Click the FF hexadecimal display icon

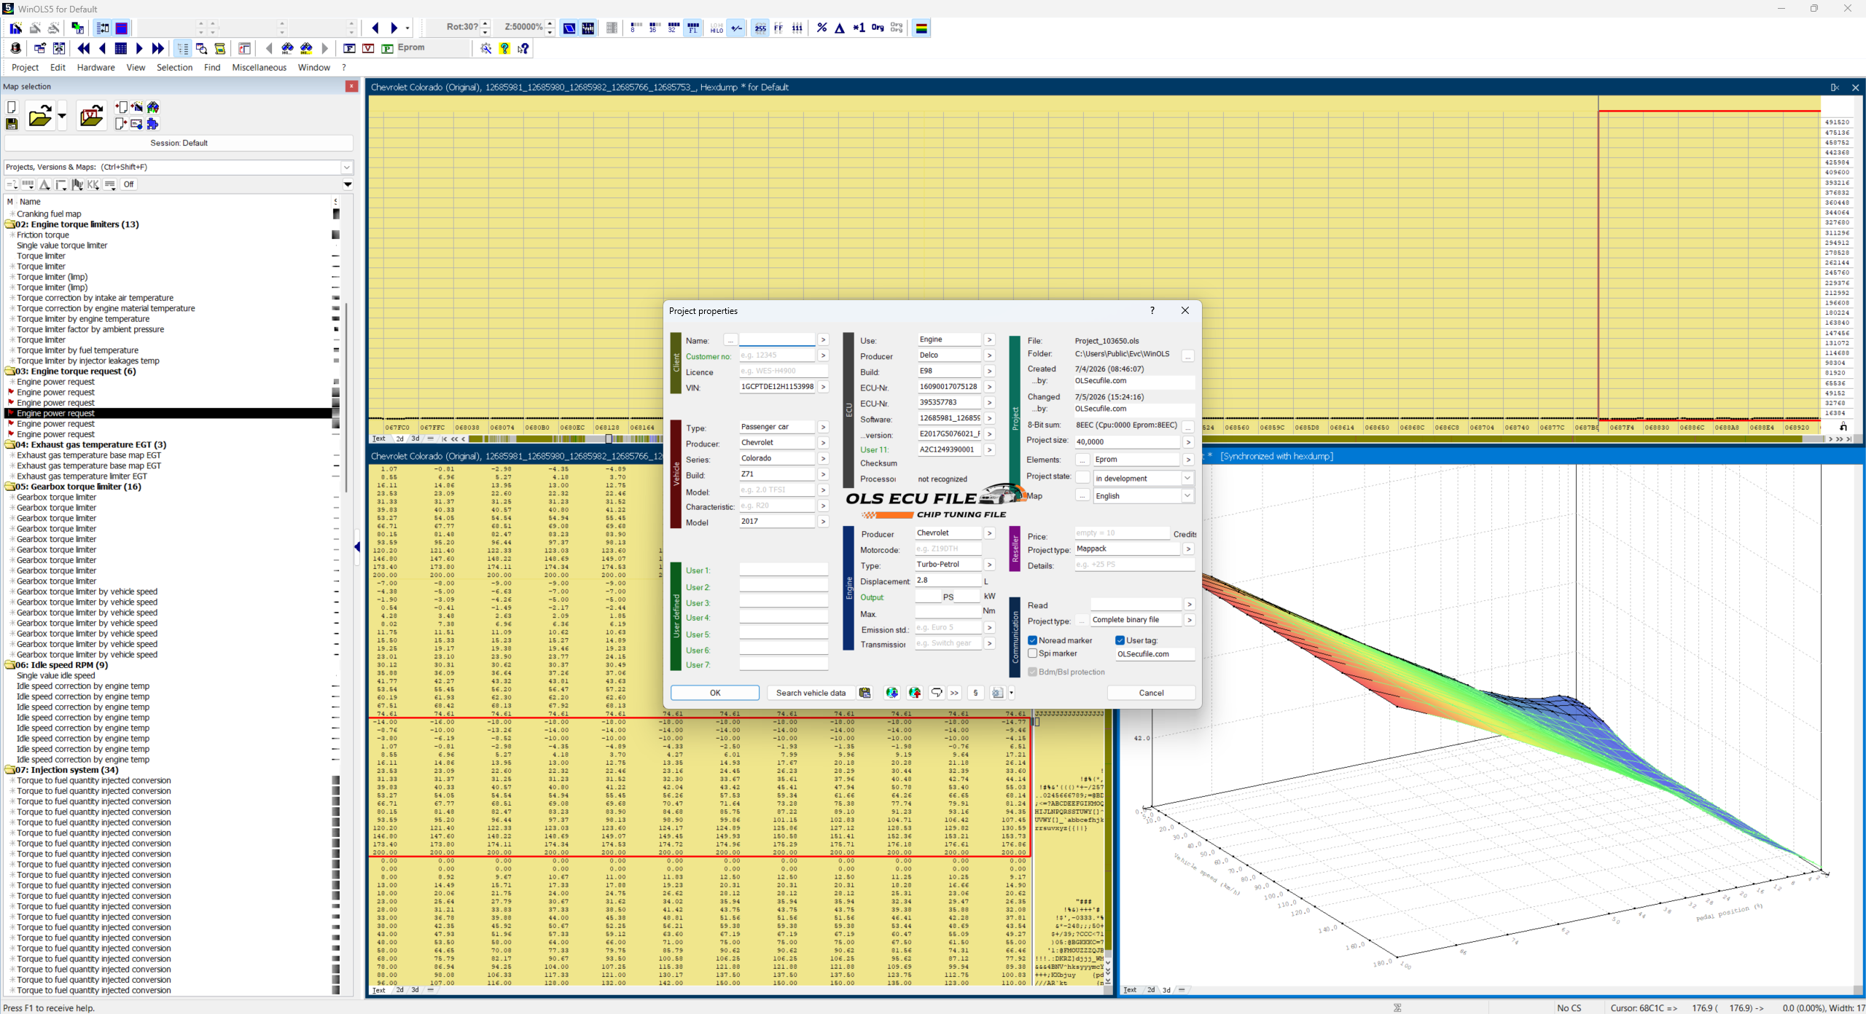pos(778,28)
